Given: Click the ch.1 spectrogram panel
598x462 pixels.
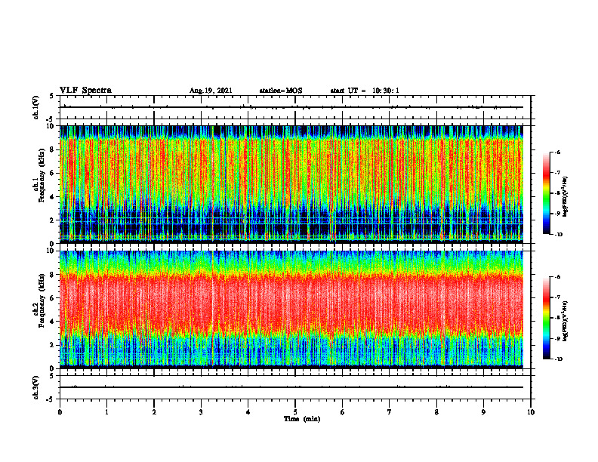Looking at the screenshot, I should point(291,184).
